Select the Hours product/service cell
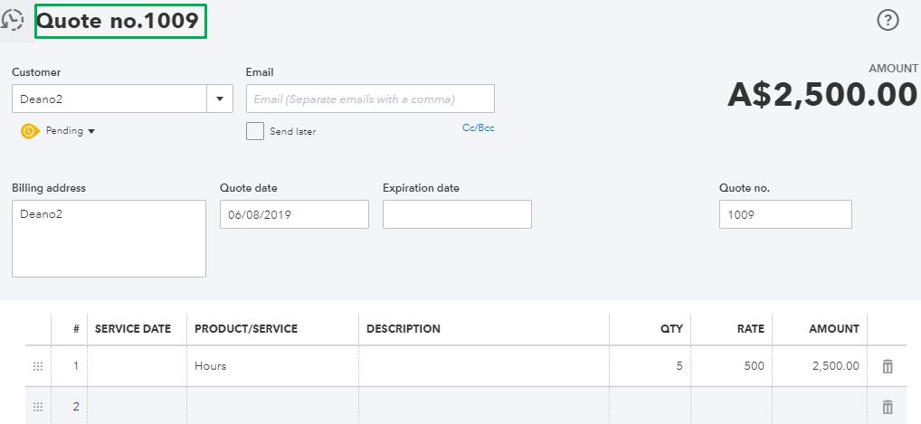This screenshot has width=921, height=424. coord(272,366)
